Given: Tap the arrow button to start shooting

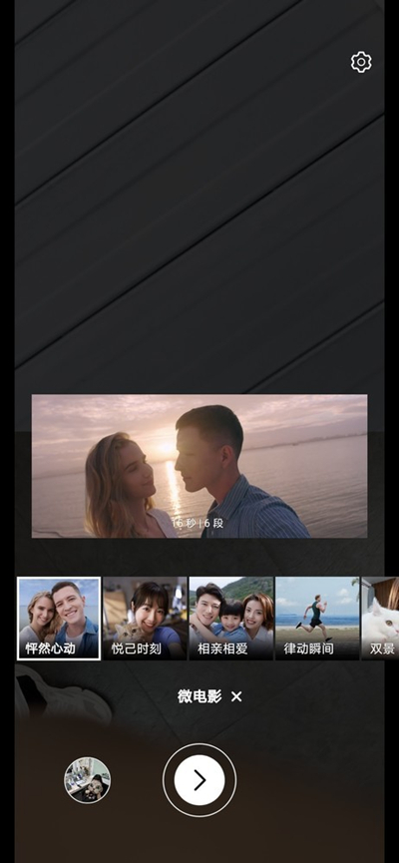Looking at the screenshot, I should (199, 780).
